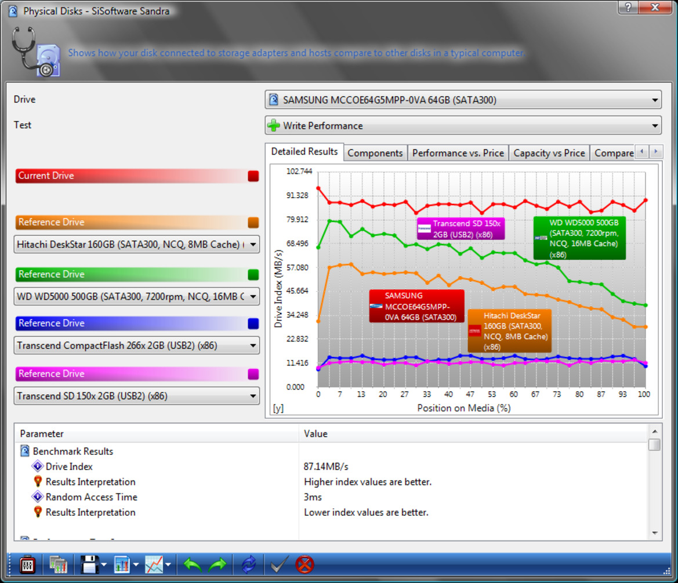Click the Sandra title bar icon
The image size is (678, 583).
pos(13,11)
